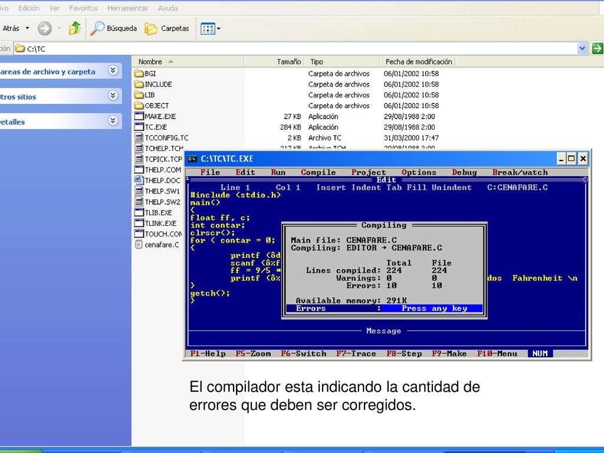Sort by Tipo column header
The width and height of the screenshot is (604, 453).
(343, 61)
